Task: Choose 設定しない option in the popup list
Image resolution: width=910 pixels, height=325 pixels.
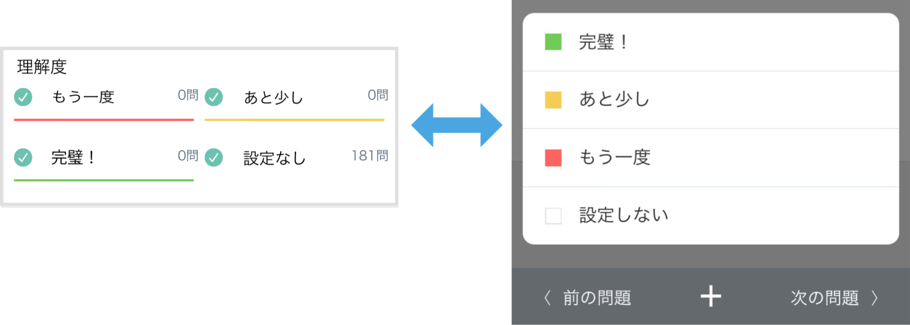Action: click(711, 216)
